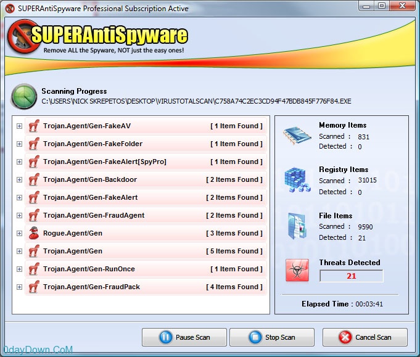Viewport: 420px width, 357px height.
Task: Click trojan horse icon beside Gen-FakeFolder
Action: click(34, 144)
